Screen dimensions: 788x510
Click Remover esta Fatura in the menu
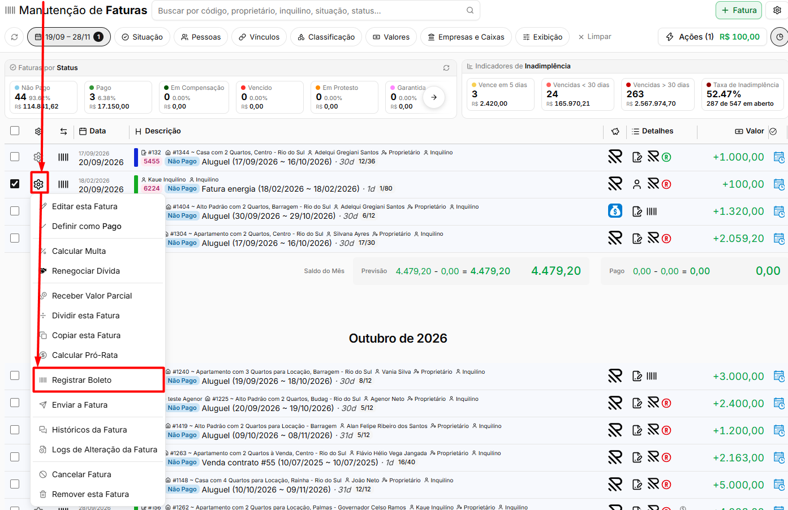click(x=98, y=494)
